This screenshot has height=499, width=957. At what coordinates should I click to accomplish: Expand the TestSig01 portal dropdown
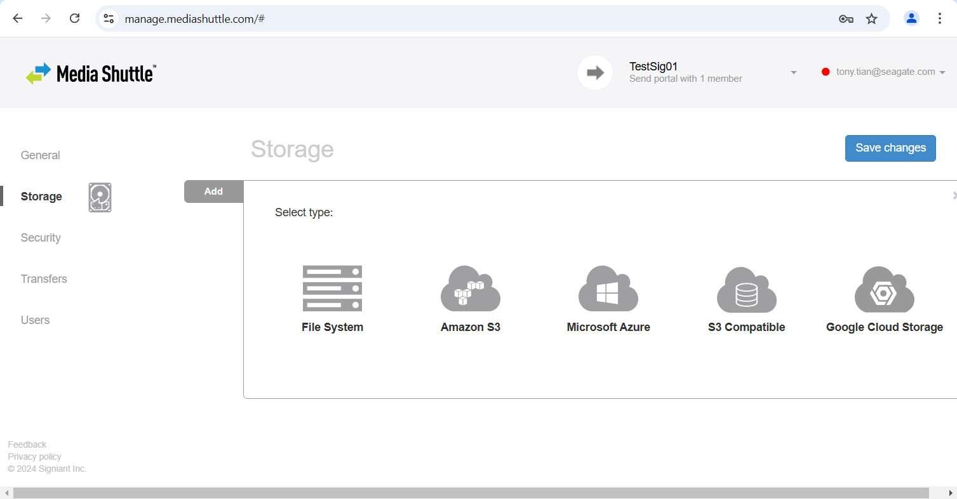(793, 73)
